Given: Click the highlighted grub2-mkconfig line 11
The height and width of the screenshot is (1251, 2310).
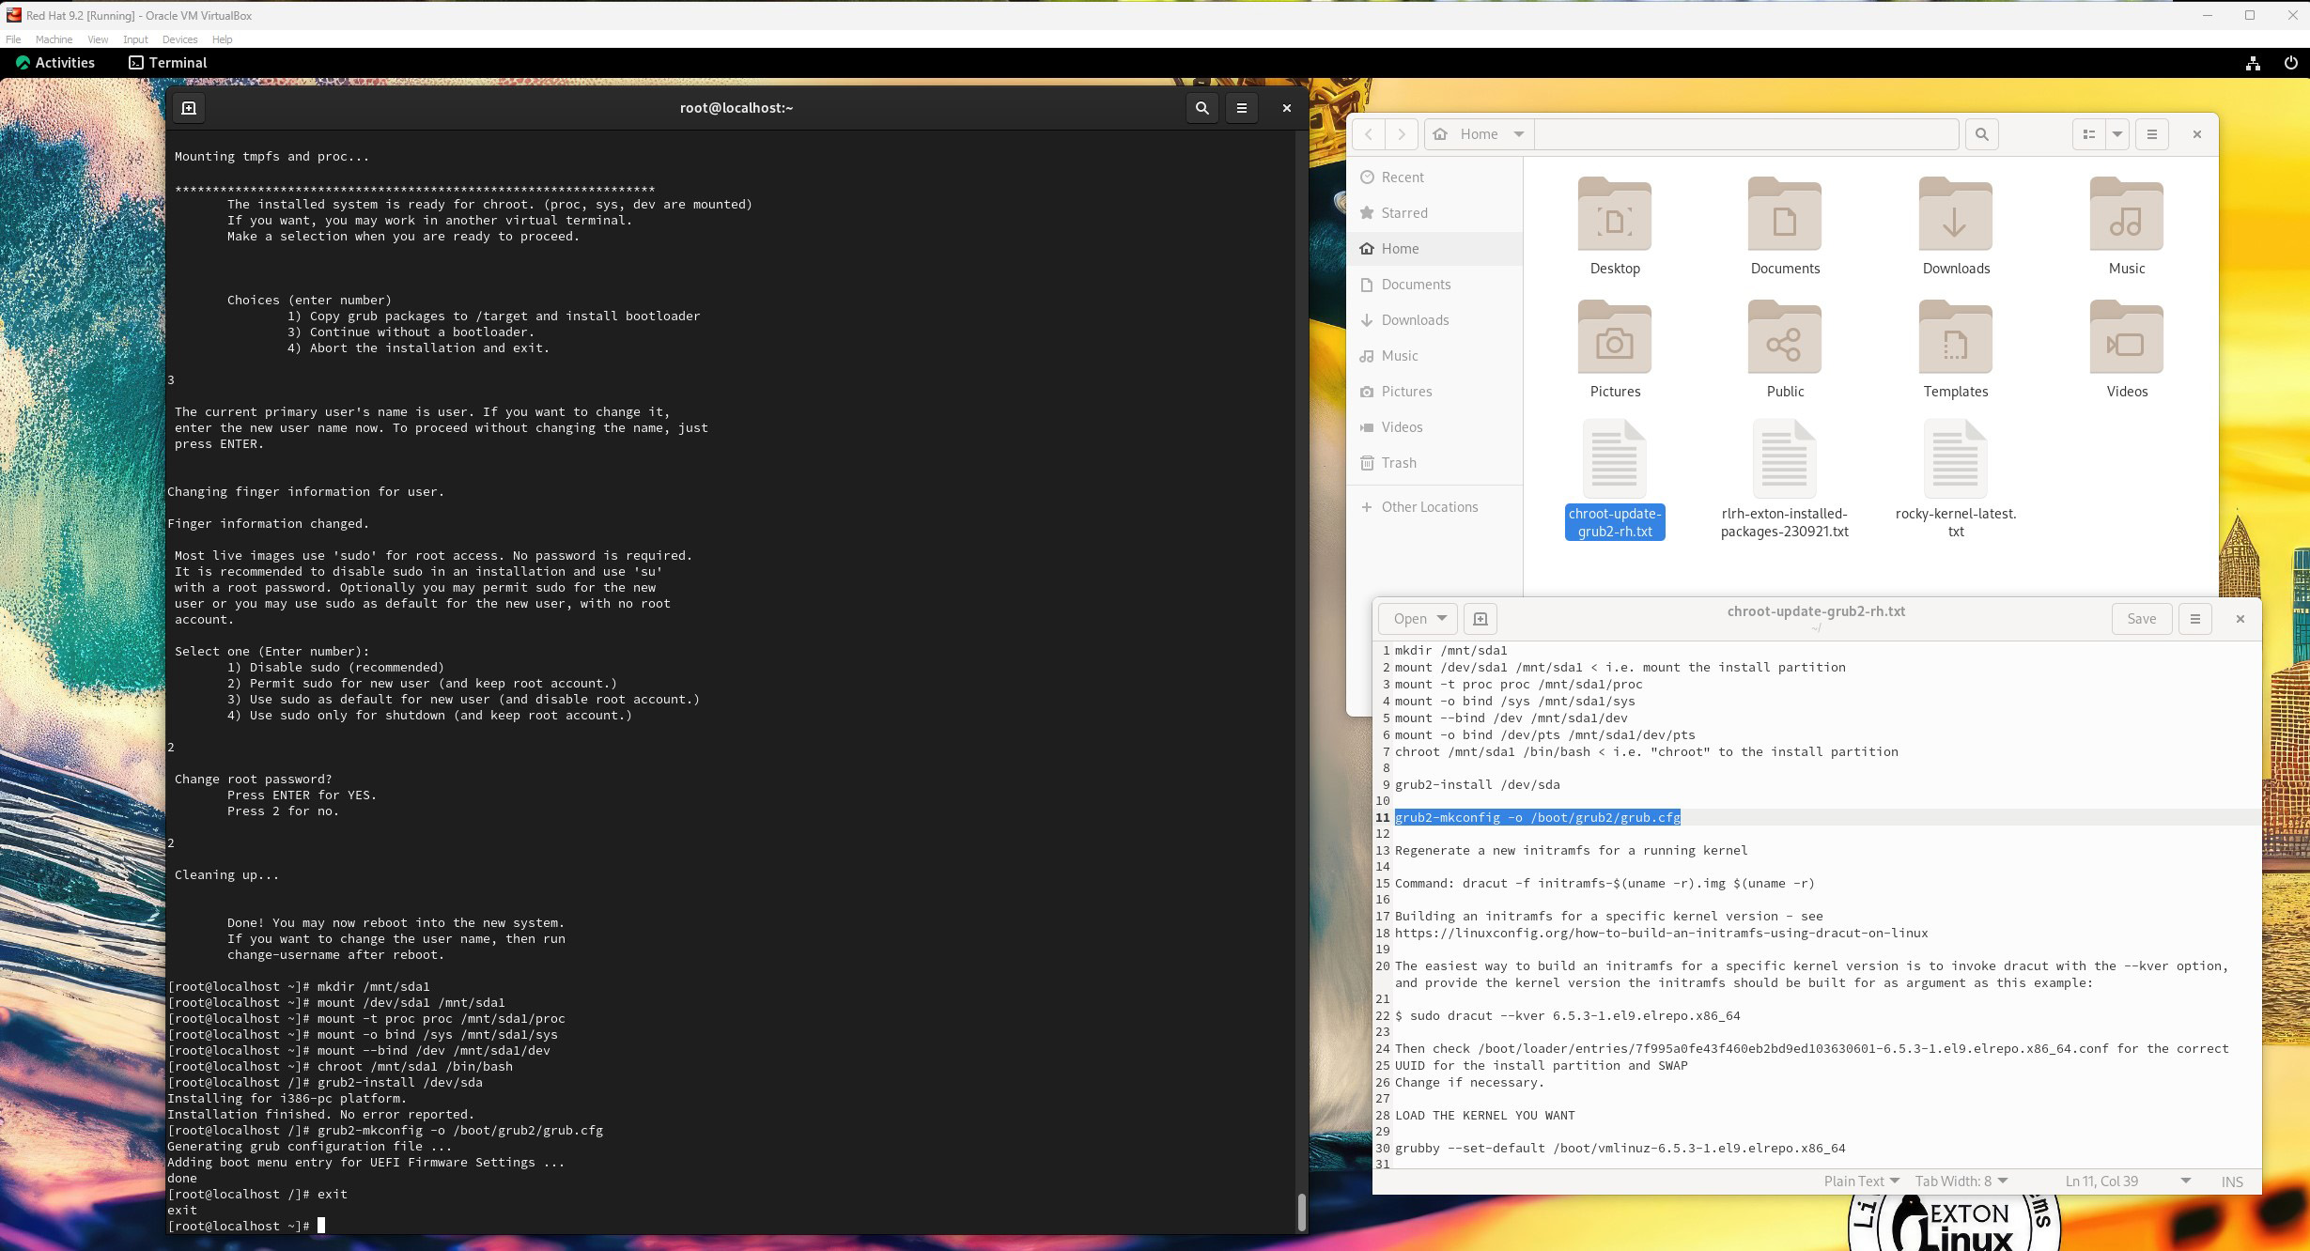Looking at the screenshot, I should pyautogui.click(x=1537, y=818).
